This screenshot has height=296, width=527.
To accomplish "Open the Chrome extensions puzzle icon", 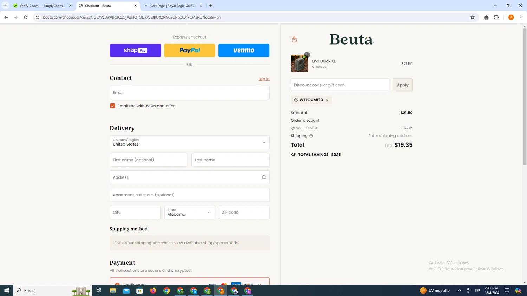I will coord(496,17).
